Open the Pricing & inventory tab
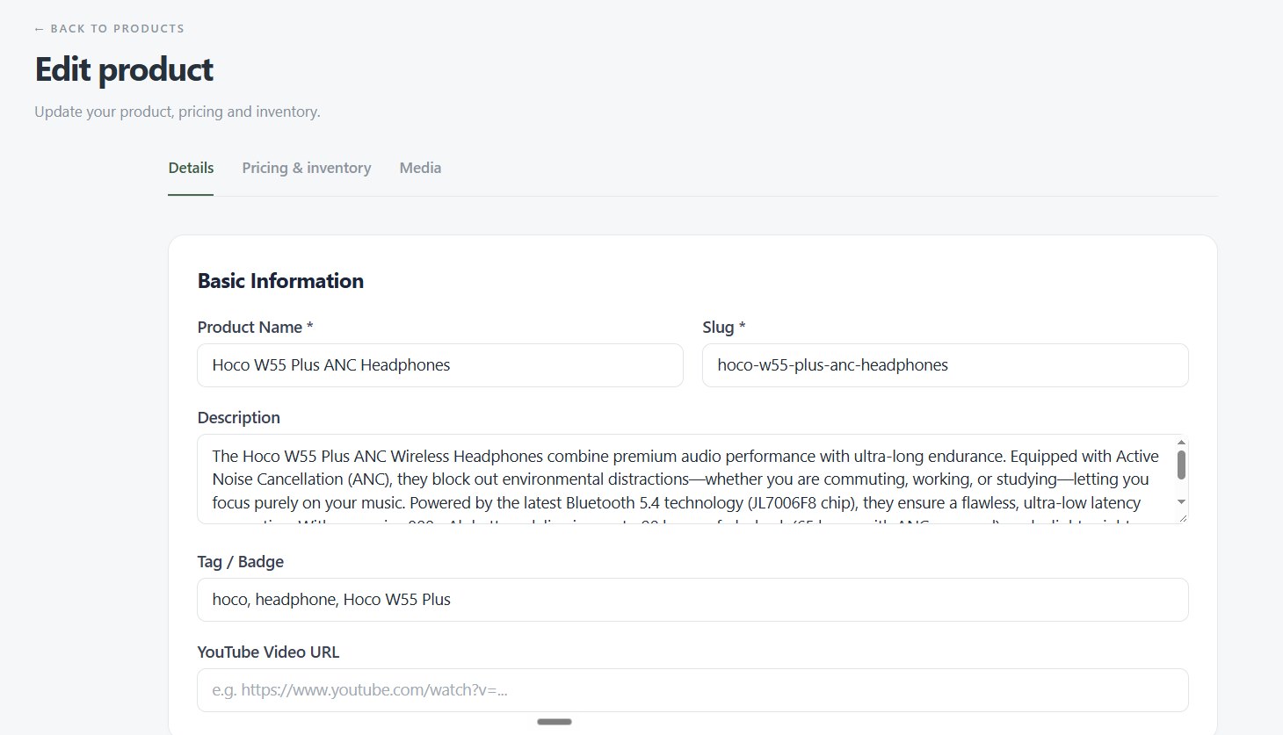This screenshot has height=735, width=1283. pyautogui.click(x=307, y=168)
